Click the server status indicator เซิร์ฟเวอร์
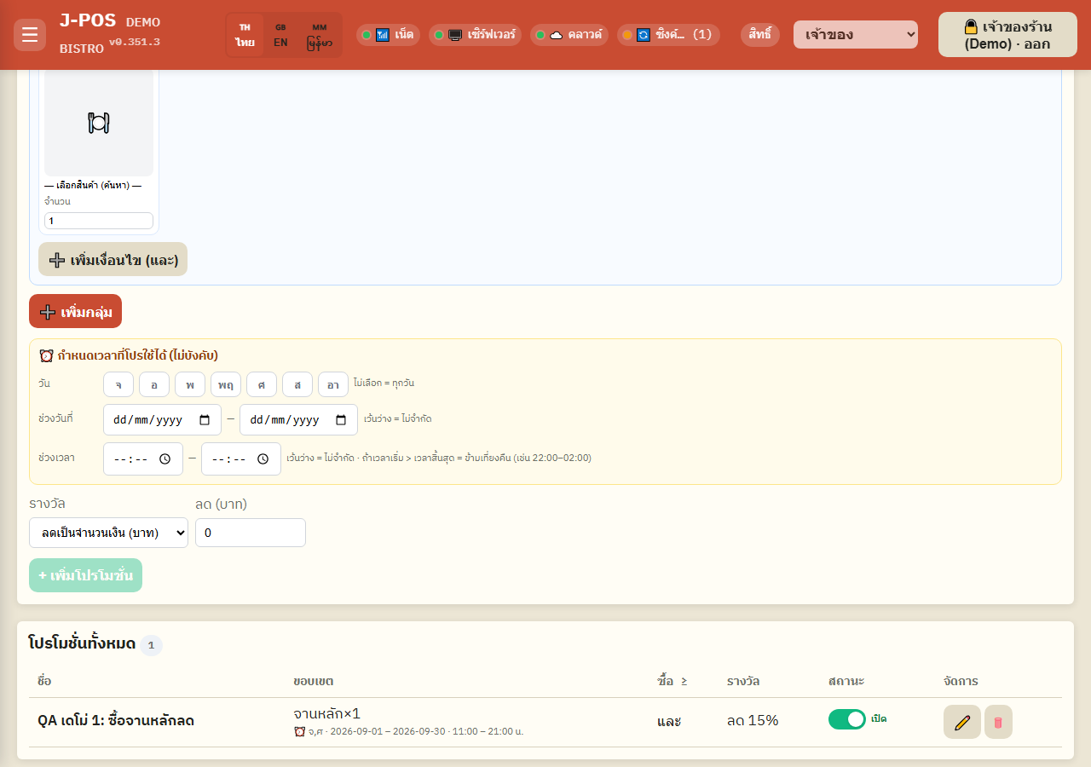The height and width of the screenshot is (767, 1091). click(x=475, y=35)
